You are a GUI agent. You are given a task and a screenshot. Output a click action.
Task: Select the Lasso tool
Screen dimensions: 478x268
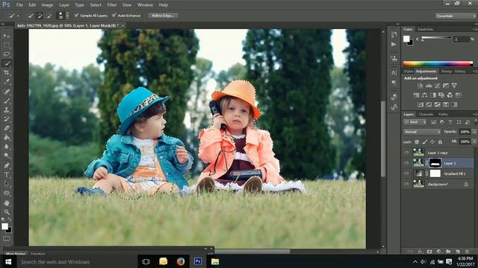[7, 54]
